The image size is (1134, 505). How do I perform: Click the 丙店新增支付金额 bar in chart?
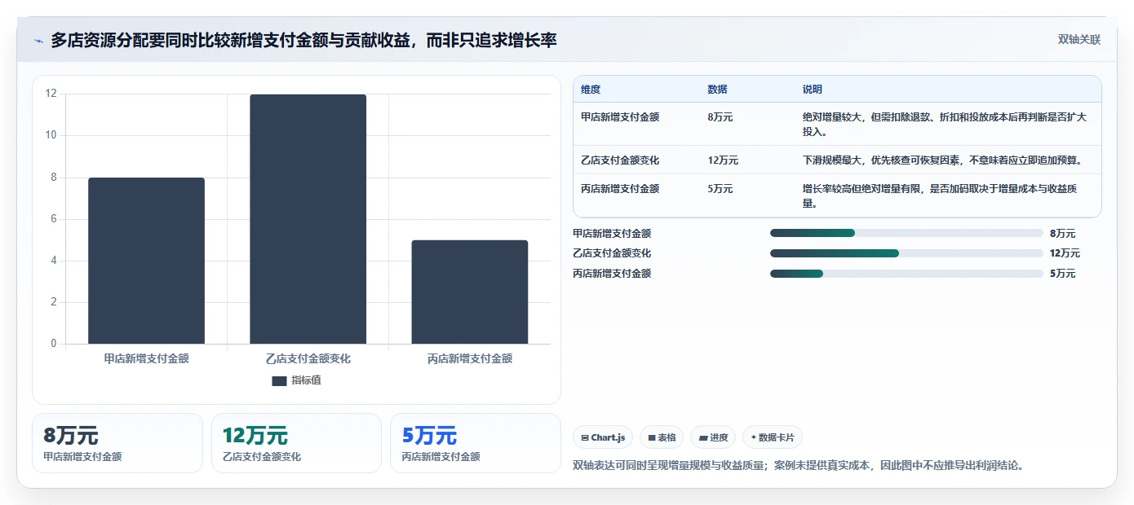click(x=469, y=292)
